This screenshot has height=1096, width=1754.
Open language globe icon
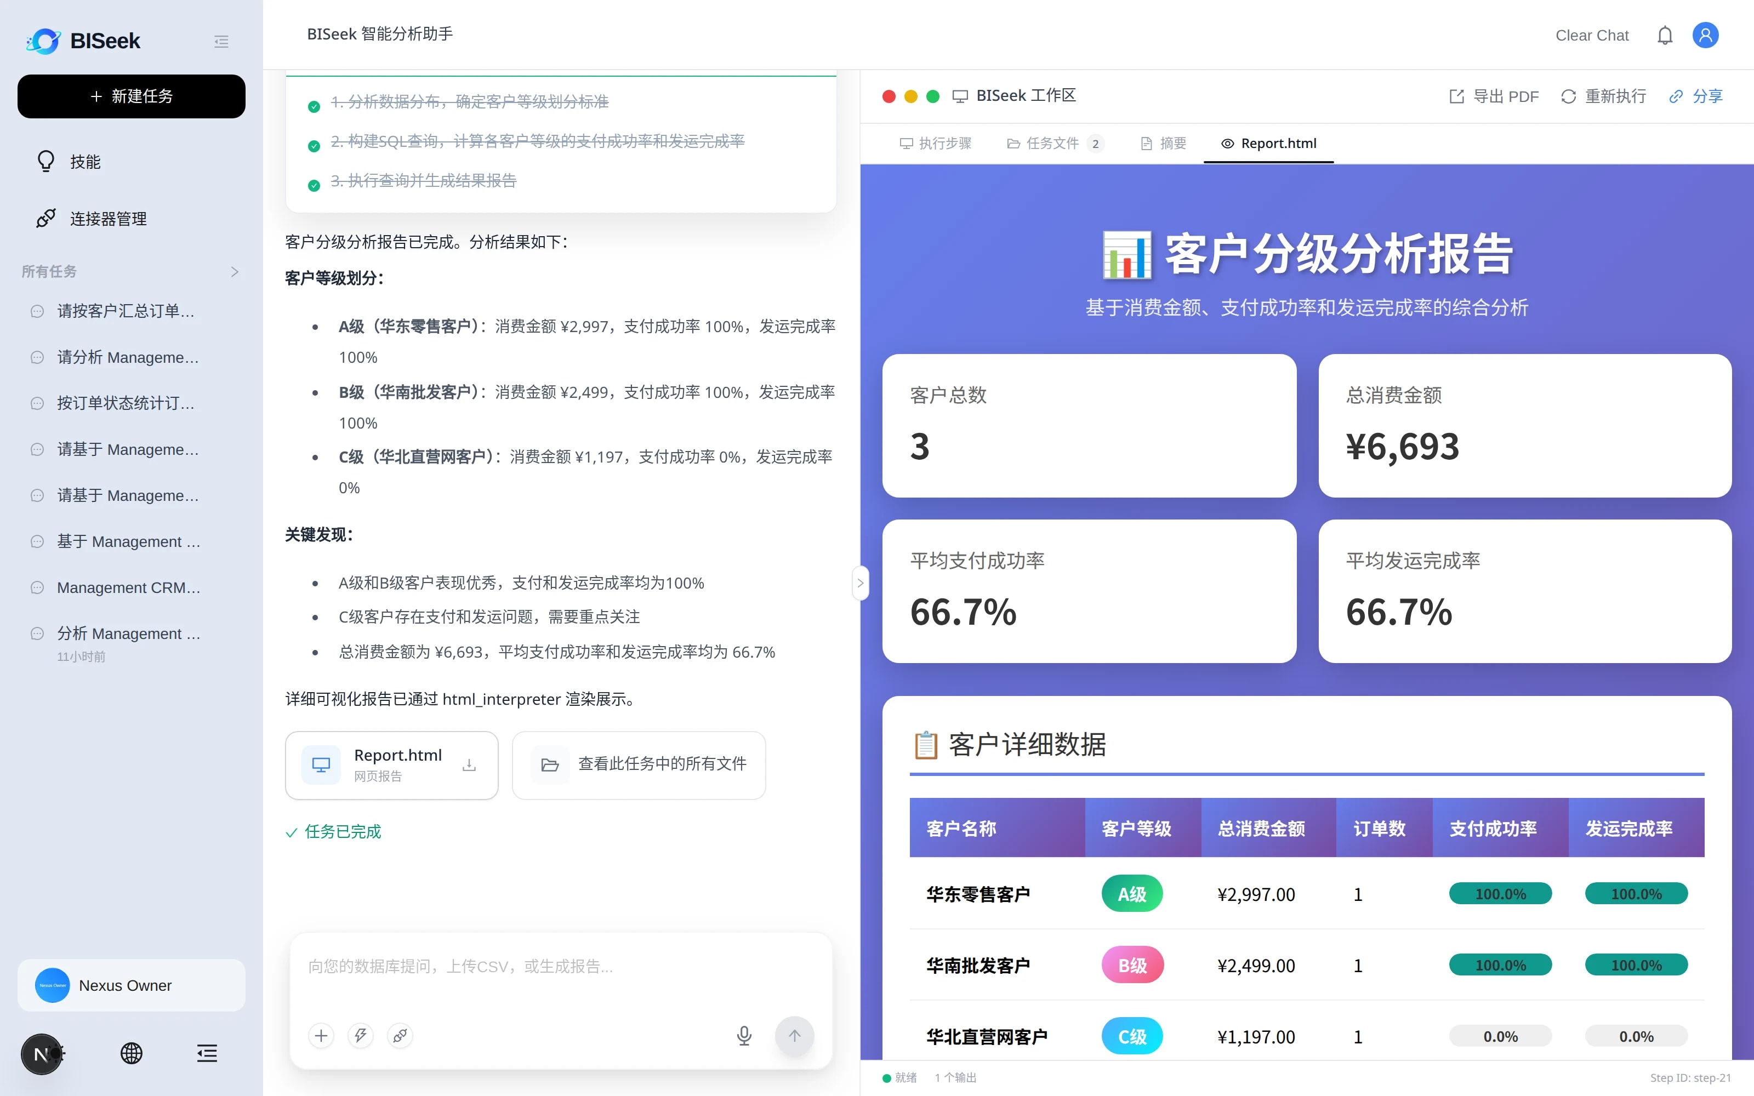[x=131, y=1054]
